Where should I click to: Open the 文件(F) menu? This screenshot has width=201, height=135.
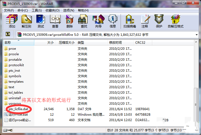pyautogui.click(x=9, y=10)
